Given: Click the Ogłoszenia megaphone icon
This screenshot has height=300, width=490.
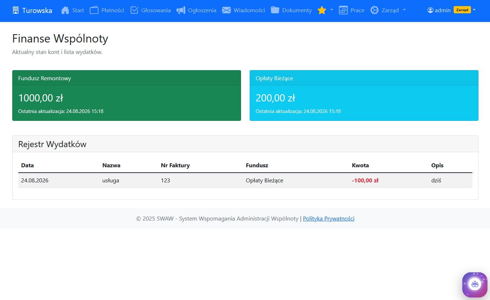Looking at the screenshot, I should tap(181, 10).
